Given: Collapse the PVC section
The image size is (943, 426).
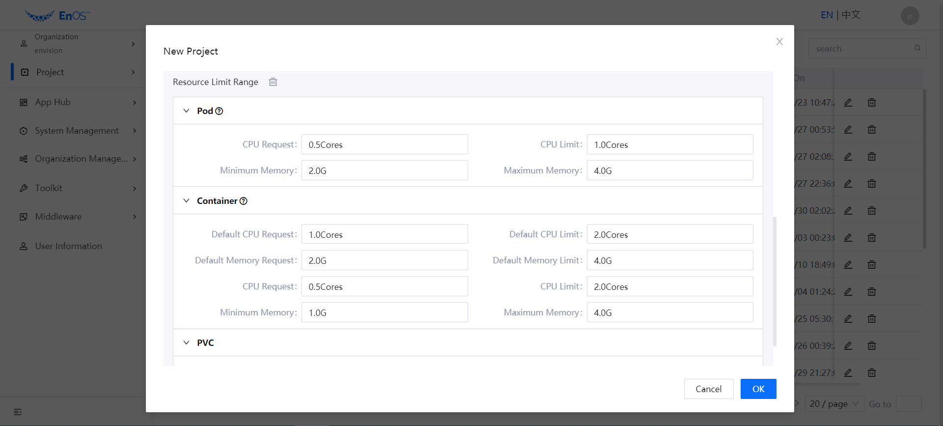Looking at the screenshot, I should coord(187,343).
